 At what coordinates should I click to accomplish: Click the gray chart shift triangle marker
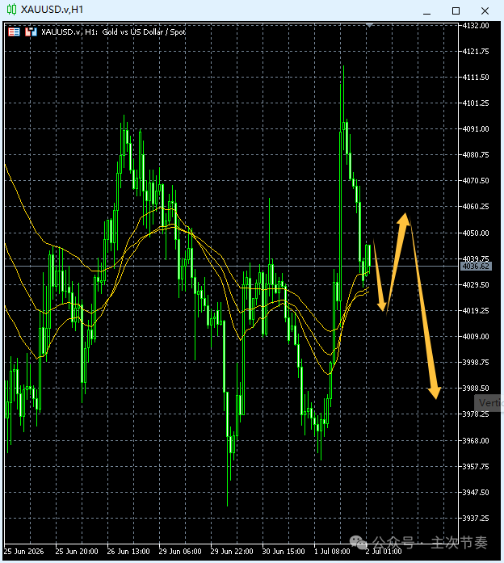369,25
